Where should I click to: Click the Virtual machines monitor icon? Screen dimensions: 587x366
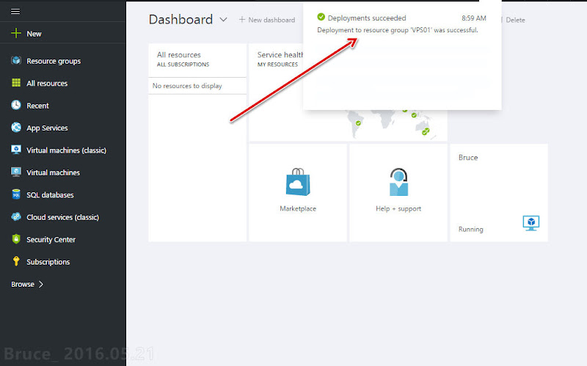16,172
